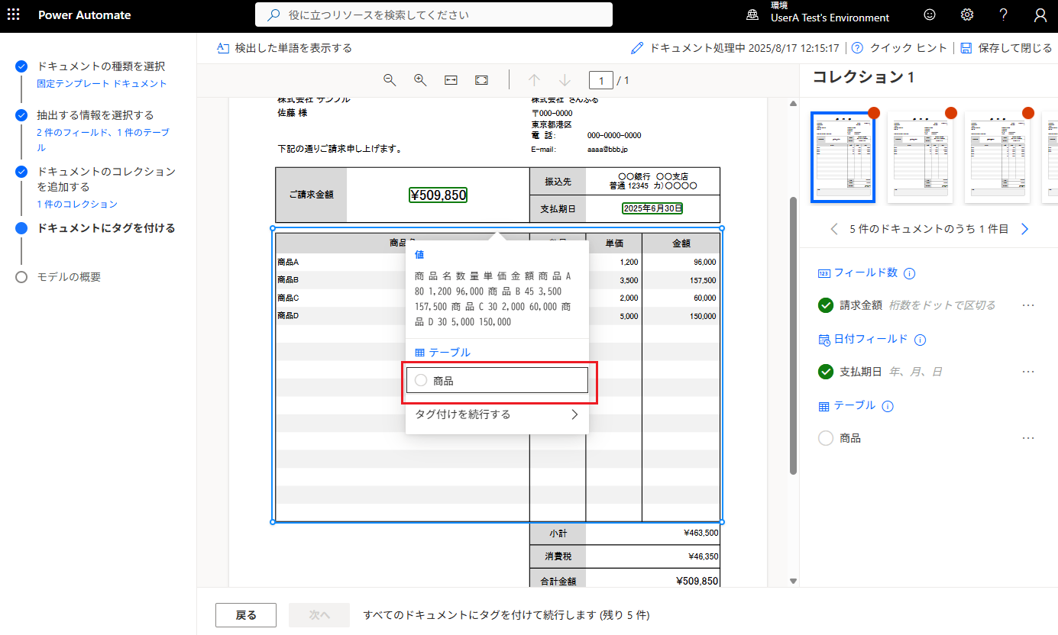Screen dimensions: 1058x635
Task: Open the Power Automate app launcher
Action: pos(14,15)
